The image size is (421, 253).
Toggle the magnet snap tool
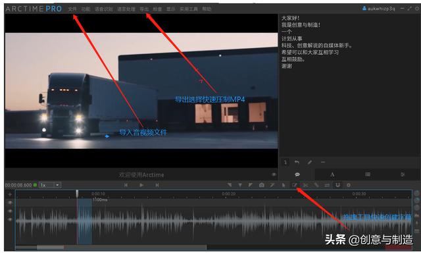click(x=337, y=185)
